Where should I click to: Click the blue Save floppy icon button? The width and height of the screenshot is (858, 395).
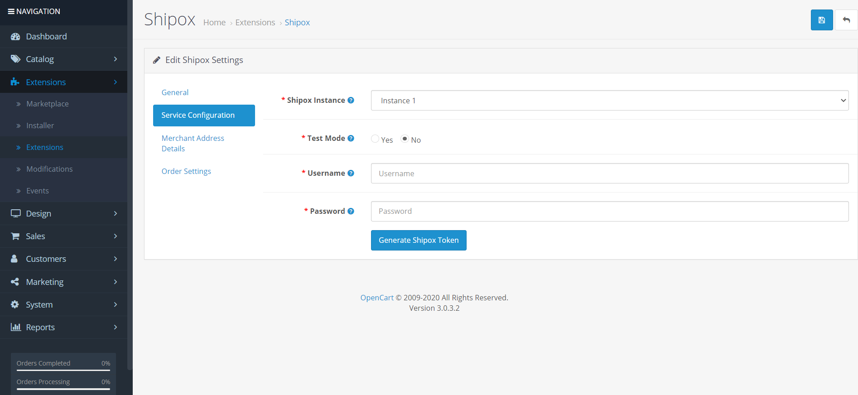[x=821, y=20]
